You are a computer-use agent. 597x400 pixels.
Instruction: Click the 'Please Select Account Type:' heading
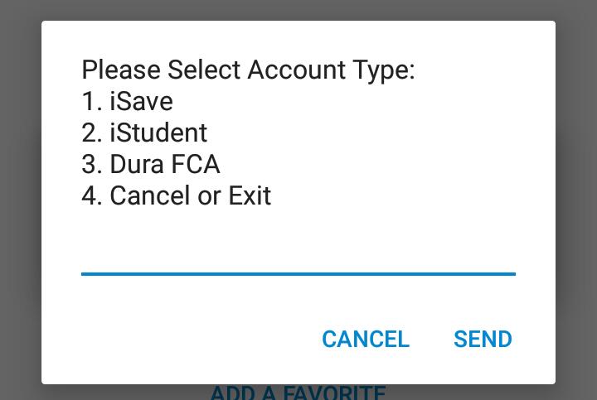coord(248,70)
